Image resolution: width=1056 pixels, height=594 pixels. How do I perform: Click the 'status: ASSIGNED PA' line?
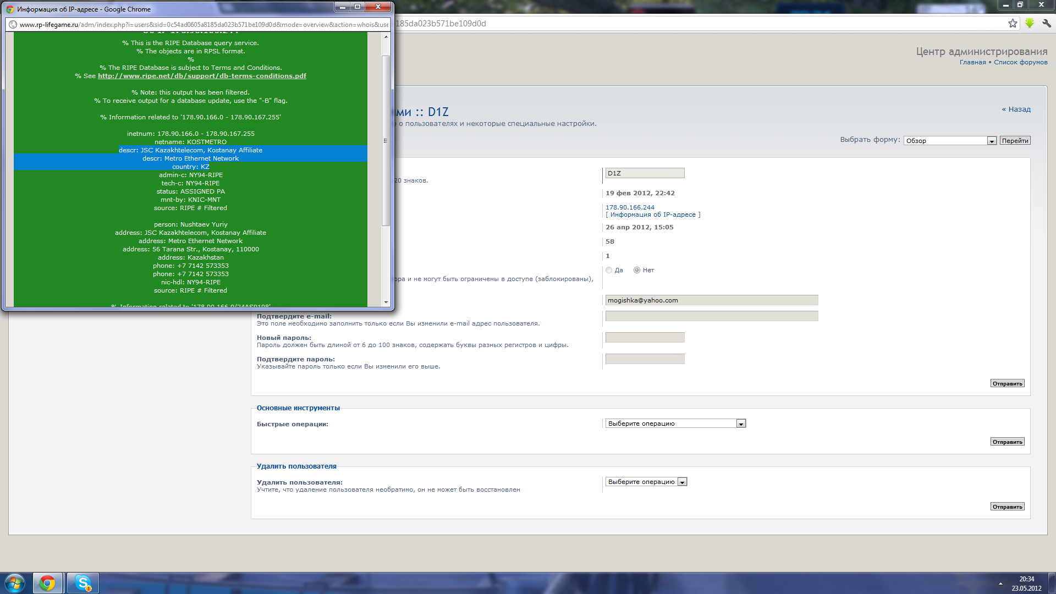tap(190, 191)
